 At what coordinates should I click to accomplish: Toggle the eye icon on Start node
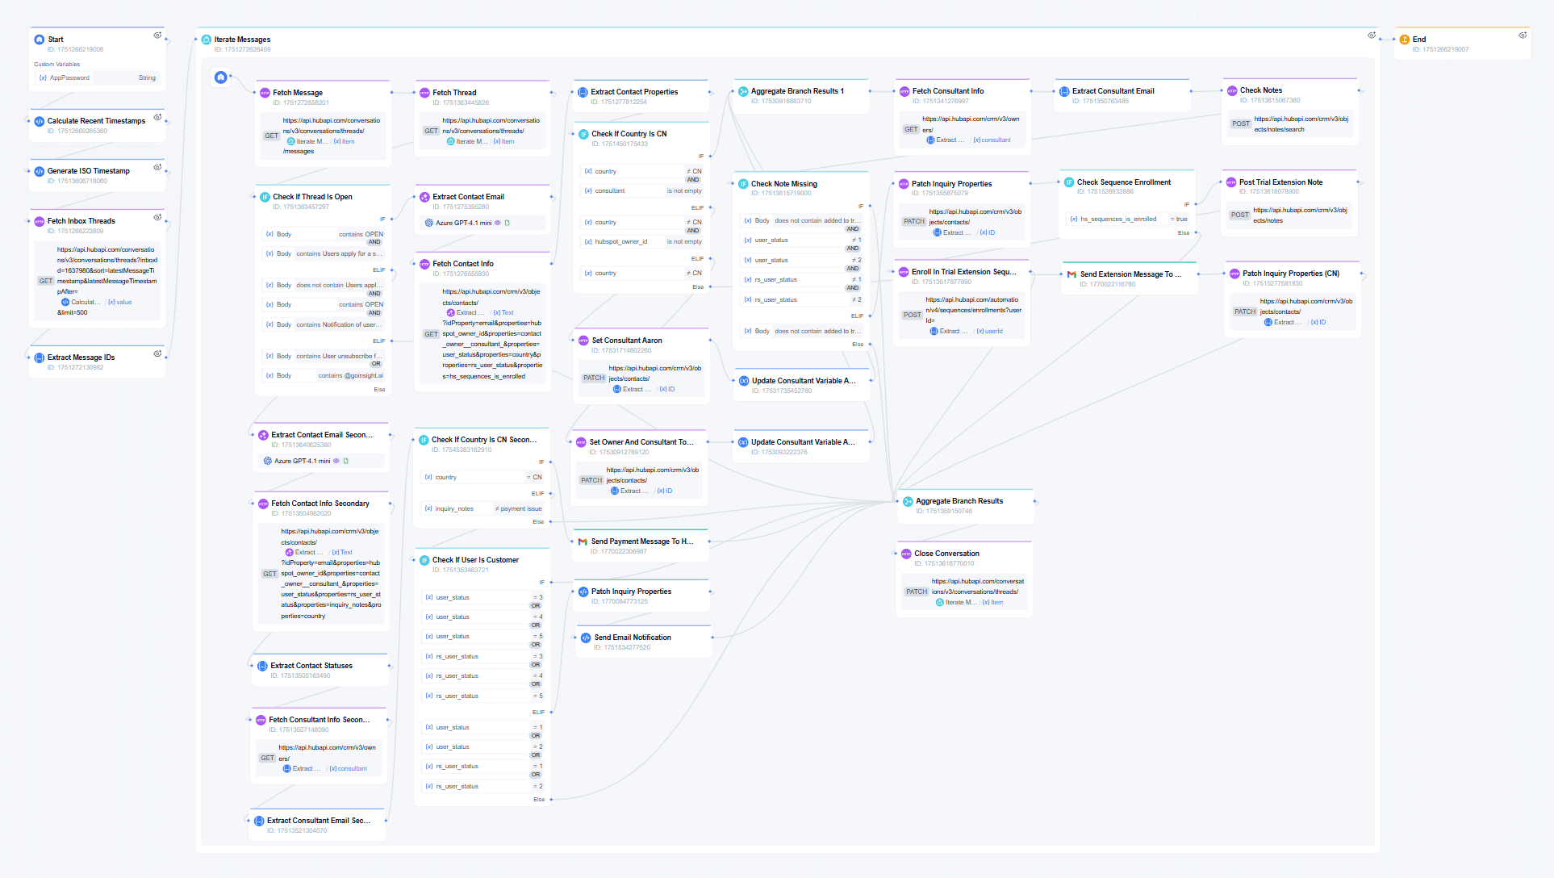pyautogui.click(x=157, y=36)
